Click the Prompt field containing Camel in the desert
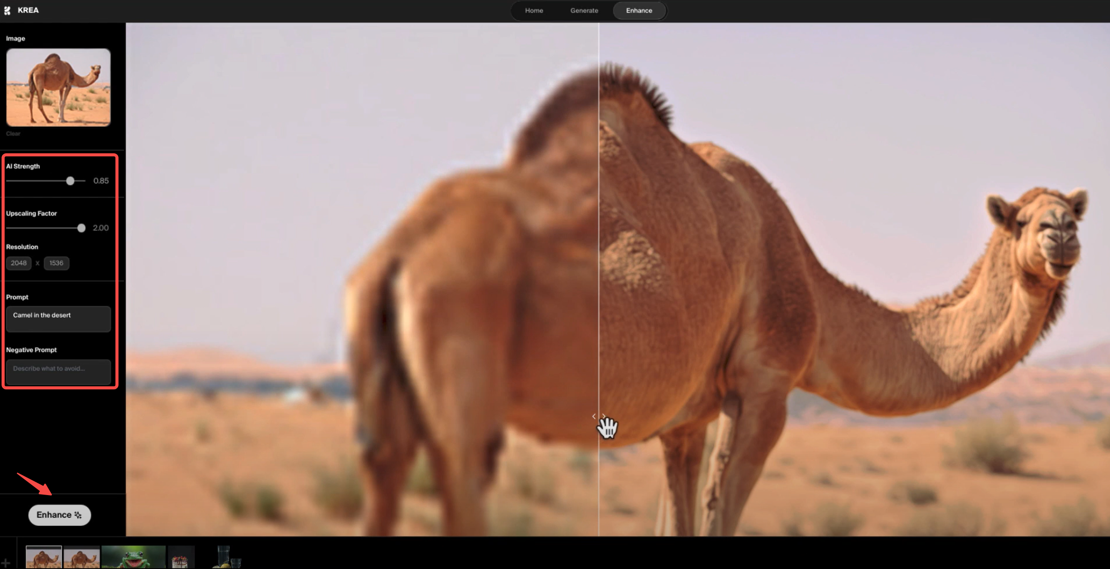The height and width of the screenshot is (569, 1110). coord(58,319)
